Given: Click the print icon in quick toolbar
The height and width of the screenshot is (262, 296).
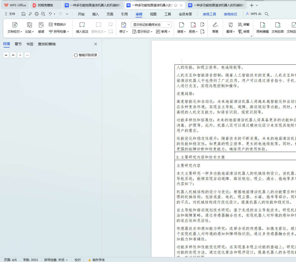Looking at the screenshot, I should (37, 14).
